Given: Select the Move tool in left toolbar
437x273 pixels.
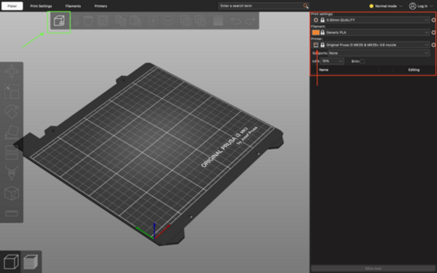Looking at the screenshot, I should pyautogui.click(x=11, y=72).
